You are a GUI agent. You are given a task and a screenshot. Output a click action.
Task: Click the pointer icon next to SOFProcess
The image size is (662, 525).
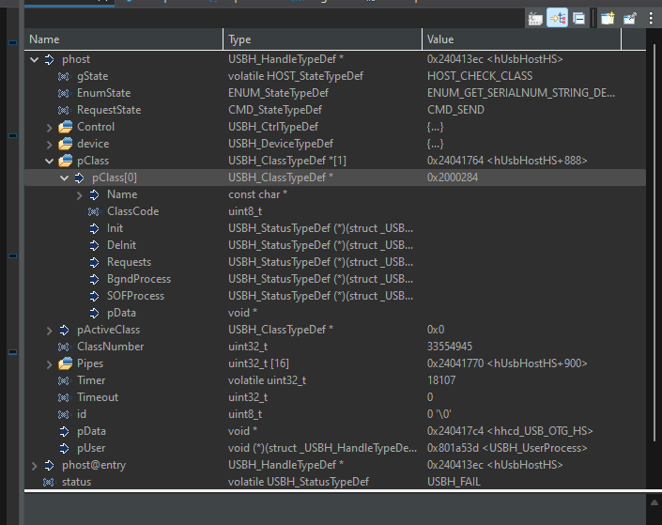[x=94, y=296]
